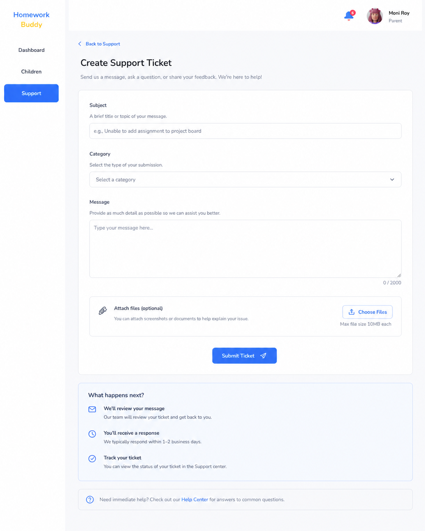Click the category dropdown chevron arrow

[392, 180]
